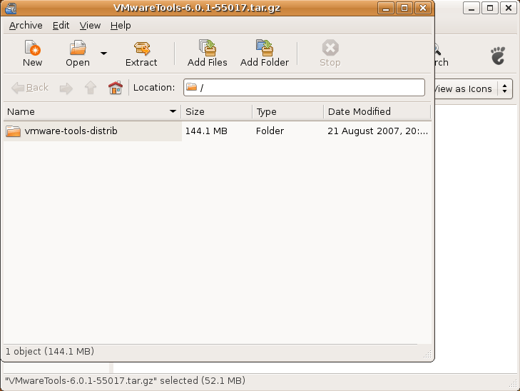Click the 21 August 2007 date cell
520x391 pixels.
click(378, 131)
